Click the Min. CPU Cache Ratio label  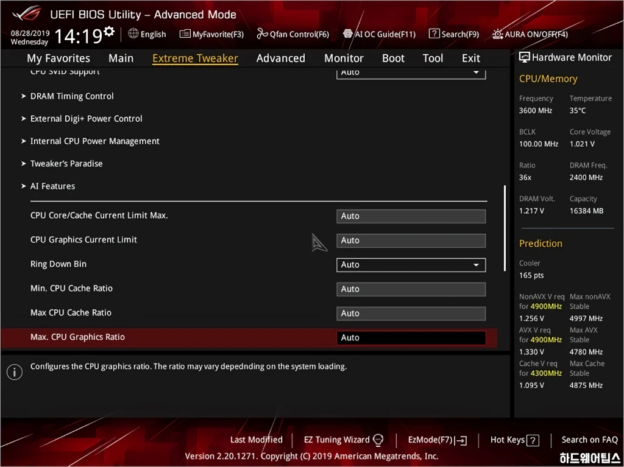pos(72,289)
